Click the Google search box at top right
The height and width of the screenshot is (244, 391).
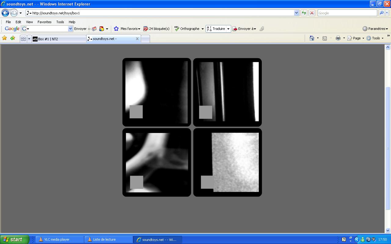[347, 13]
